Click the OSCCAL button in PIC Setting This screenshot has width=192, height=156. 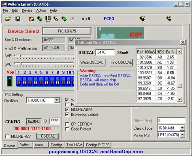pos(48,136)
